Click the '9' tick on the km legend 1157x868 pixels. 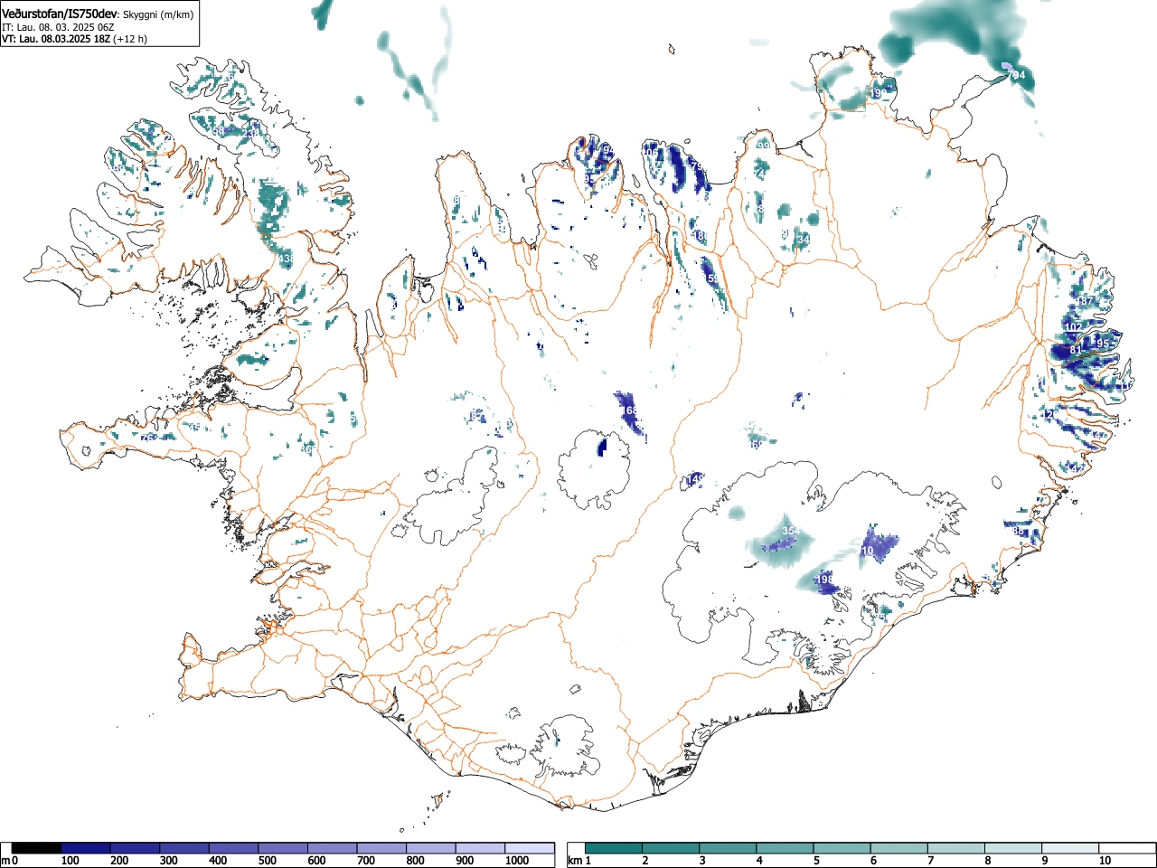click(1044, 861)
